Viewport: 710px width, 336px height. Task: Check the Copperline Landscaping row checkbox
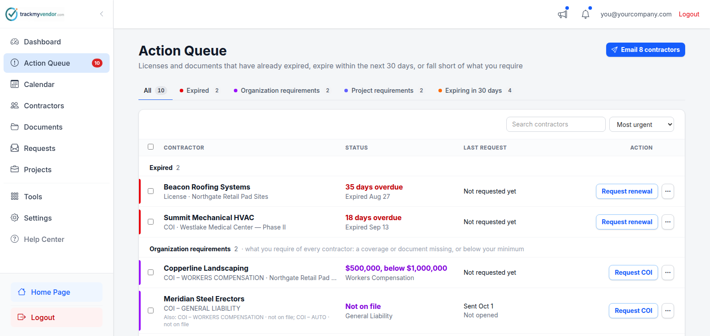pos(151,273)
